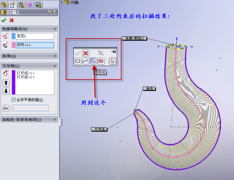Image resolution: width=234 pixels, height=180 pixels.
Task: Choose select closed loop tool
Action: 78,61
